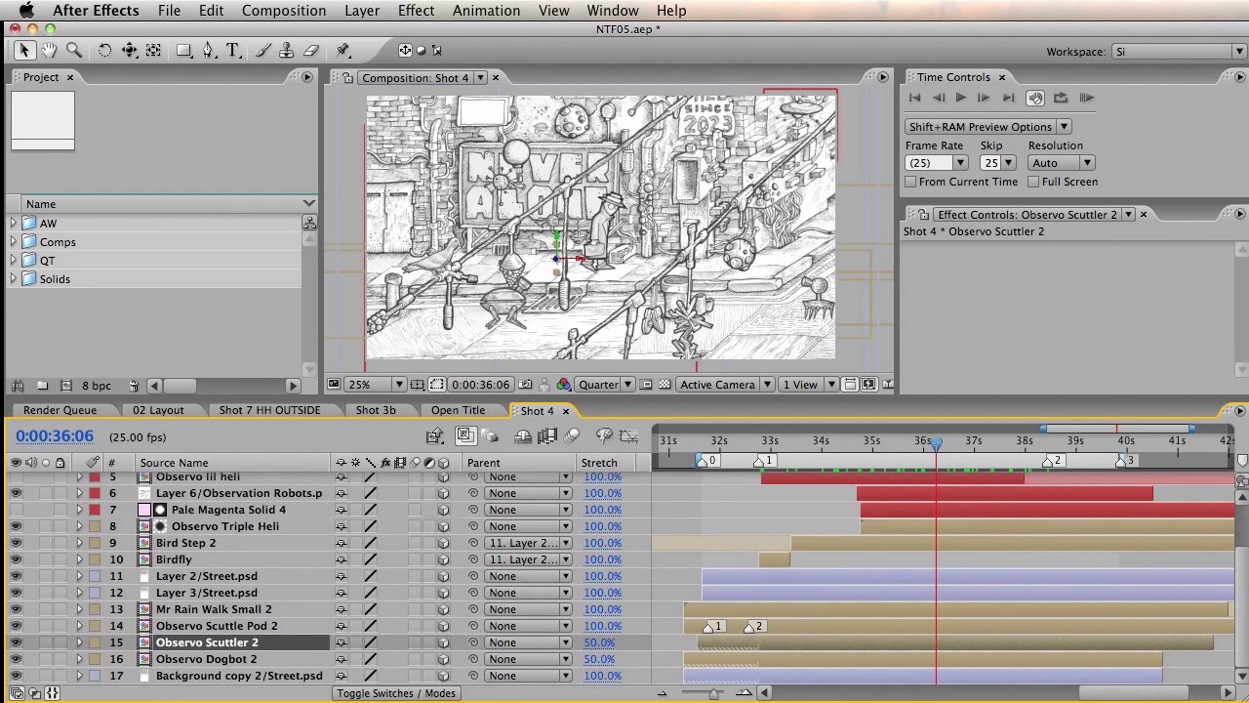This screenshot has height=703, width=1249.
Task: Click the Find binoculars icon in Project panel
Action: pyautogui.click(x=17, y=386)
